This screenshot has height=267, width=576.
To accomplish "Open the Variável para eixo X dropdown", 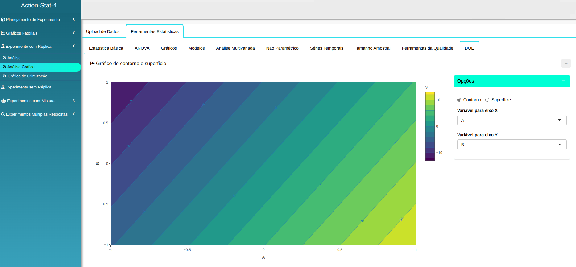I will (512, 120).
